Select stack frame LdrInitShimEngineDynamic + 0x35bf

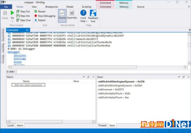[120, 86]
